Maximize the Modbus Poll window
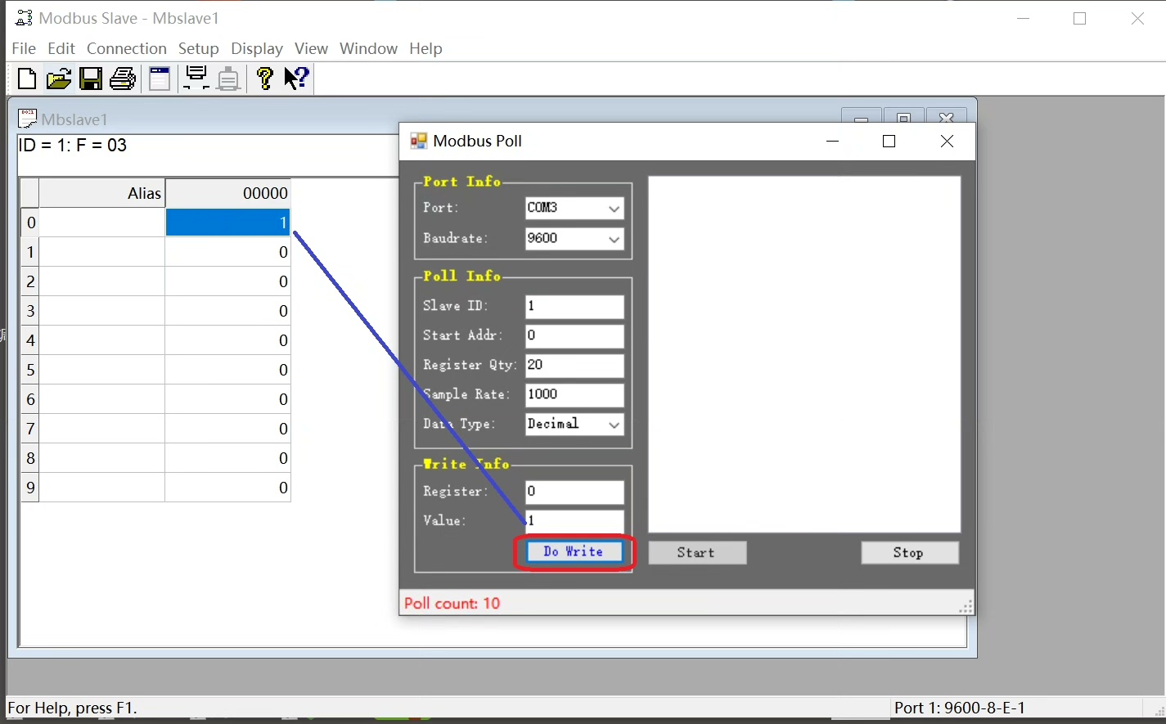This screenshot has width=1166, height=724. tap(889, 141)
